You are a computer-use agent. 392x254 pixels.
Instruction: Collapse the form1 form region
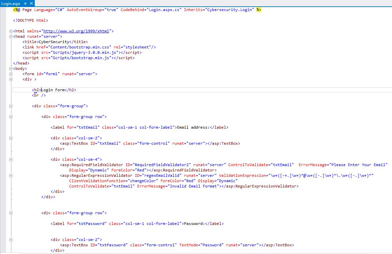[11, 74]
